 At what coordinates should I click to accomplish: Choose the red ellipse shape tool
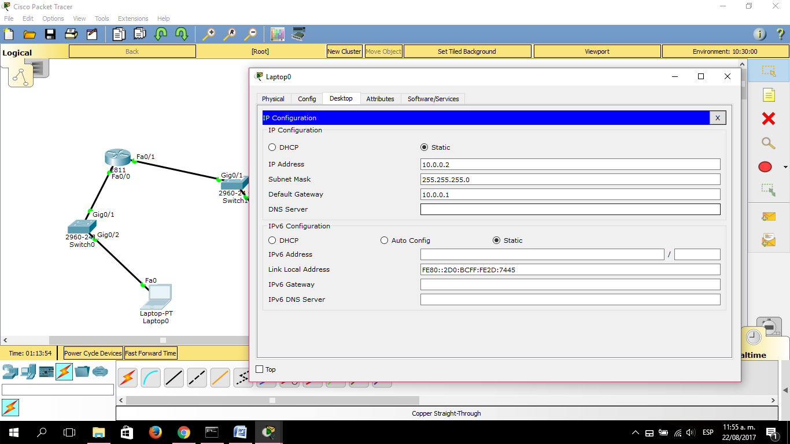point(765,167)
